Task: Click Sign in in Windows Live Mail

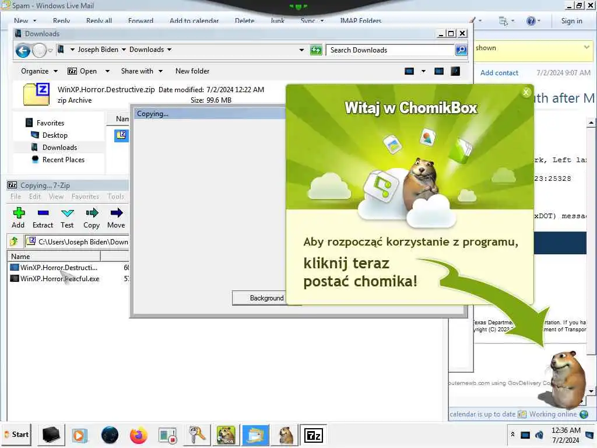Action: coord(571,21)
